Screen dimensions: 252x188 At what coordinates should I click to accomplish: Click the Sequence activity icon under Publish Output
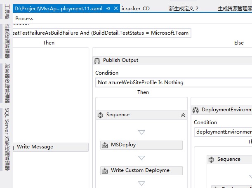tap(100, 115)
